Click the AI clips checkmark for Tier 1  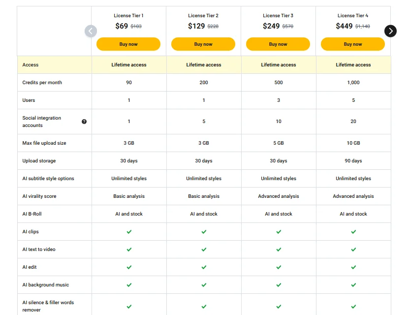click(x=129, y=232)
